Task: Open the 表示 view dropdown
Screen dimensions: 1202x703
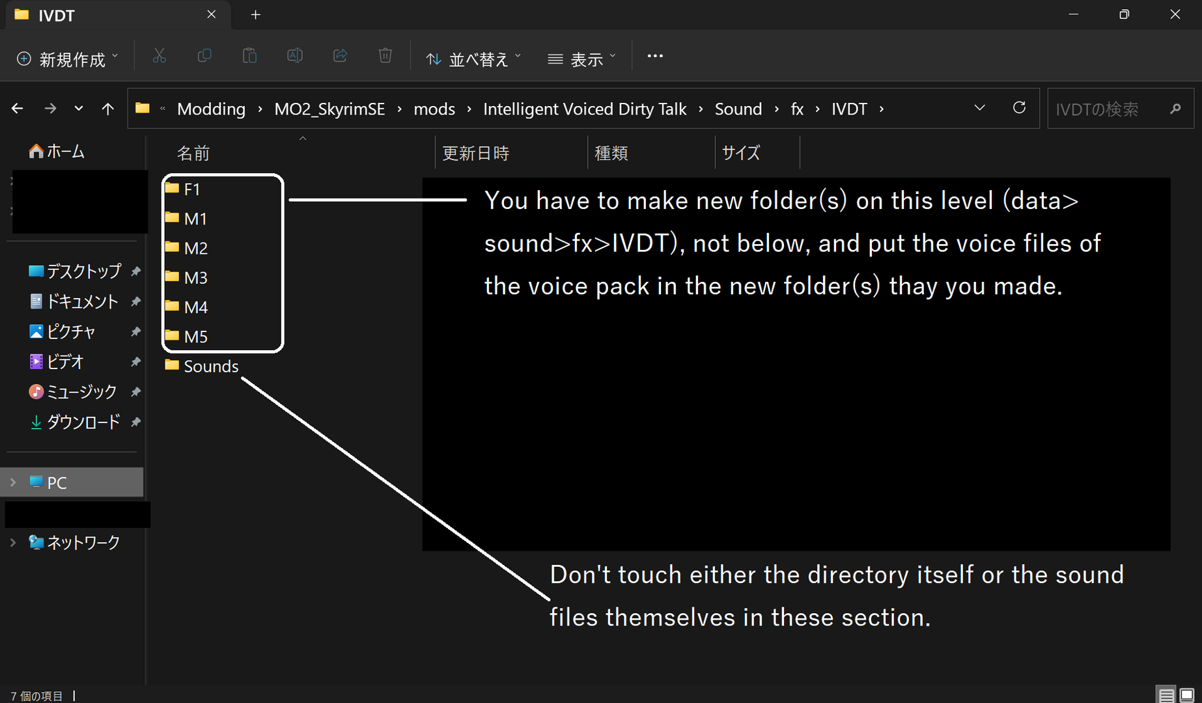Action: 581,59
